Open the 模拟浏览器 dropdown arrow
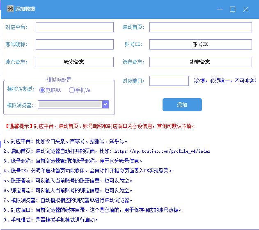The image size is (259, 230). (105, 104)
